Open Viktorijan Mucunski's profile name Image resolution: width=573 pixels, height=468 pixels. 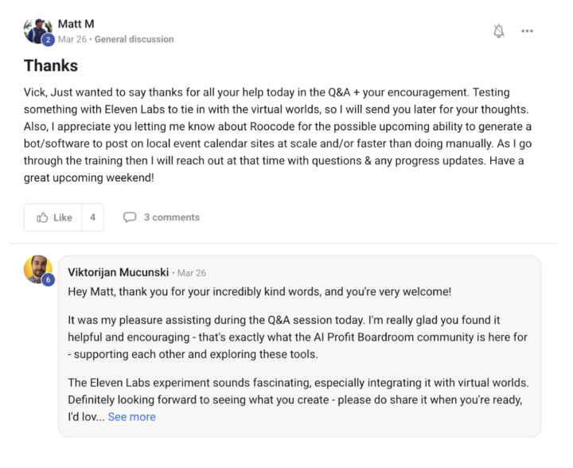point(118,272)
